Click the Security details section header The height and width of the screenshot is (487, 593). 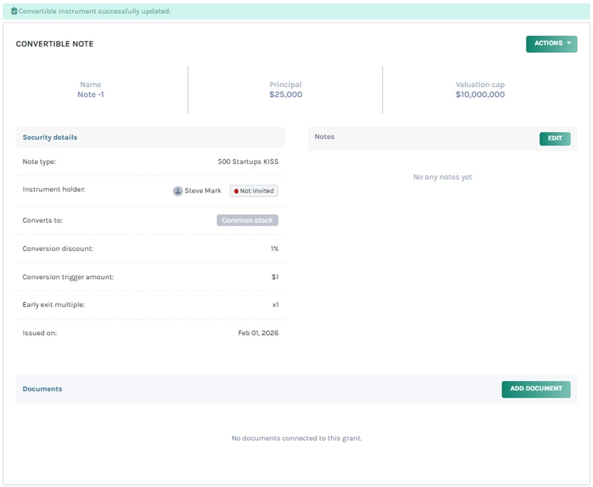coord(50,137)
